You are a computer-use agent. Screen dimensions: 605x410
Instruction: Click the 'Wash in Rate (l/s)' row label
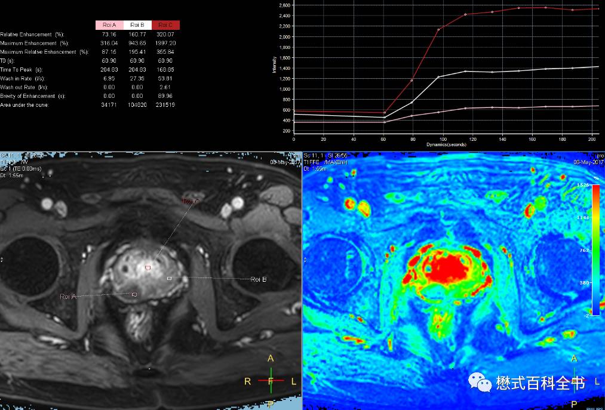23,78
